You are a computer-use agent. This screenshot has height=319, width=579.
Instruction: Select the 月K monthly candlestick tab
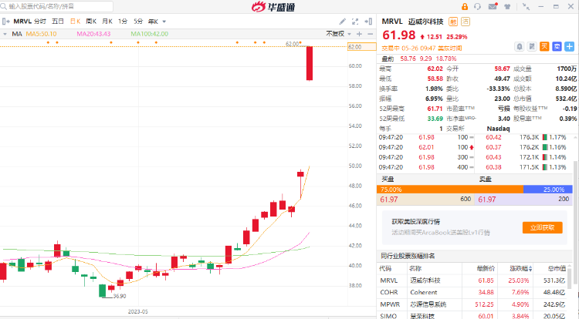(107, 22)
